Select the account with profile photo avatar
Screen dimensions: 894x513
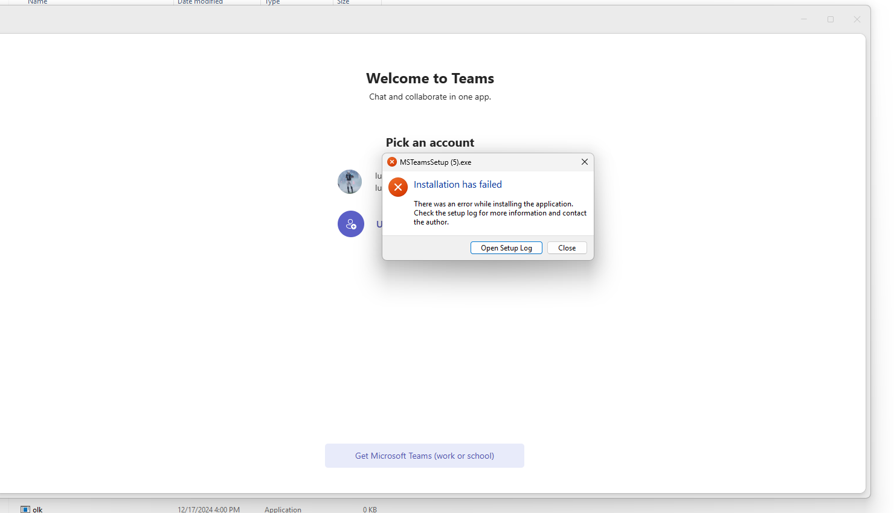[350, 182]
